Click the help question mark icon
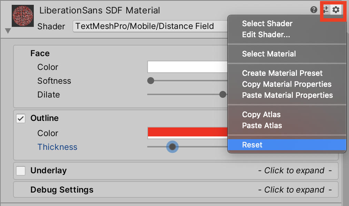The width and height of the screenshot is (349, 206). pos(314,10)
